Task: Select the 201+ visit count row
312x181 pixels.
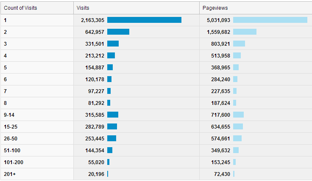Action: 9,174
